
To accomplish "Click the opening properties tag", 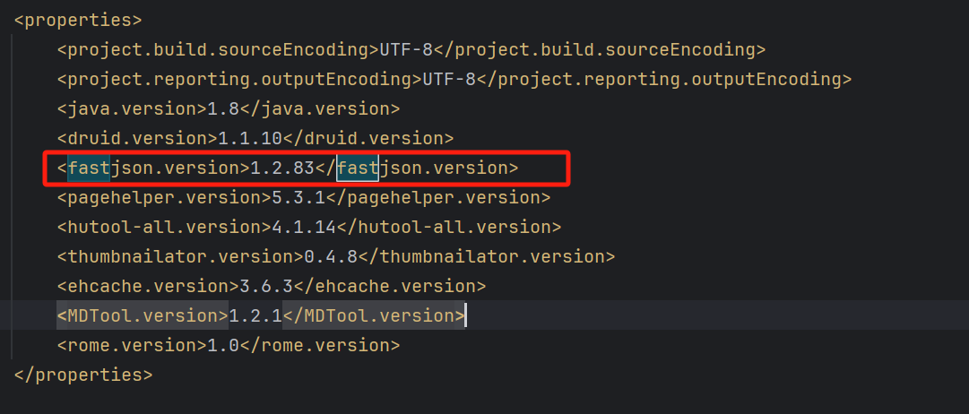I will click(78, 20).
